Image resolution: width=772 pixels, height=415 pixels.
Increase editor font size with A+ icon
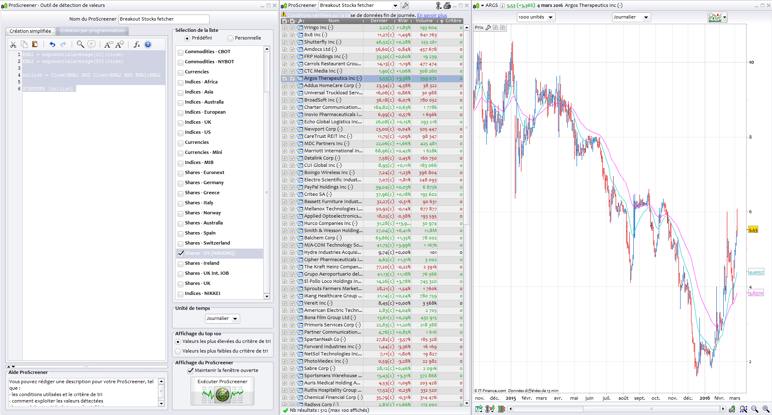click(120, 44)
